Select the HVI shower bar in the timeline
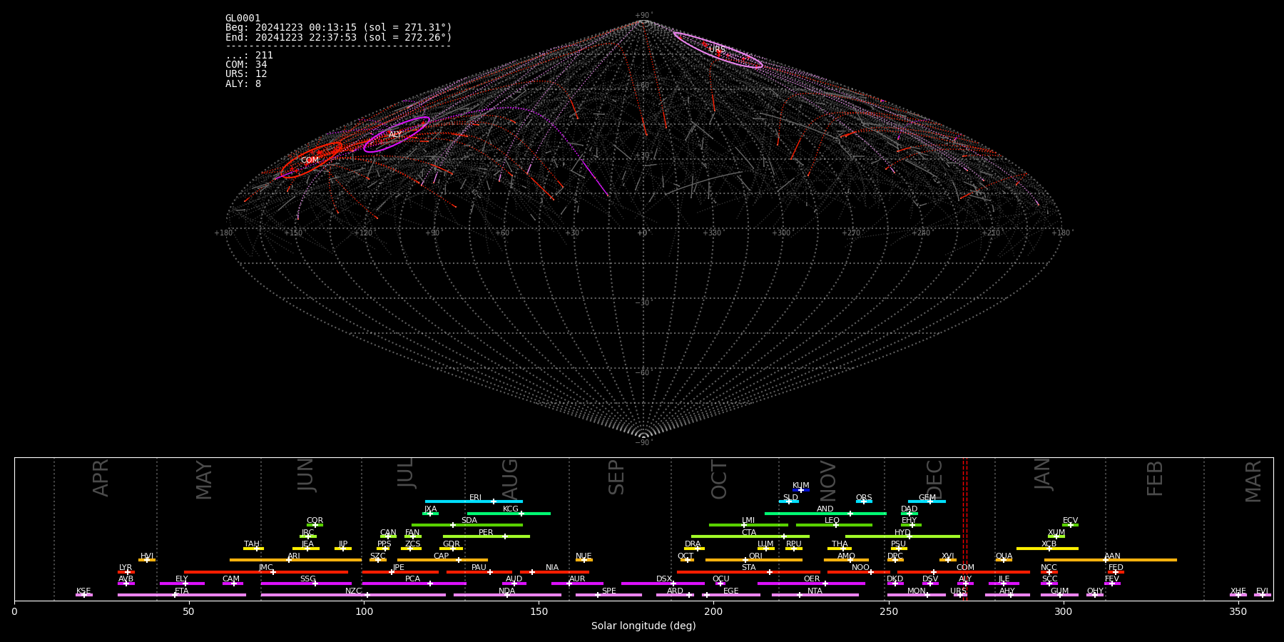 tap(147, 560)
